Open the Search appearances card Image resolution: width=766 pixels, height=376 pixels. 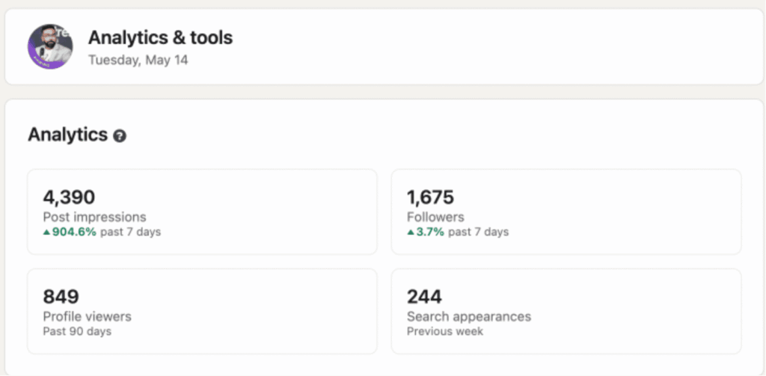click(566, 311)
